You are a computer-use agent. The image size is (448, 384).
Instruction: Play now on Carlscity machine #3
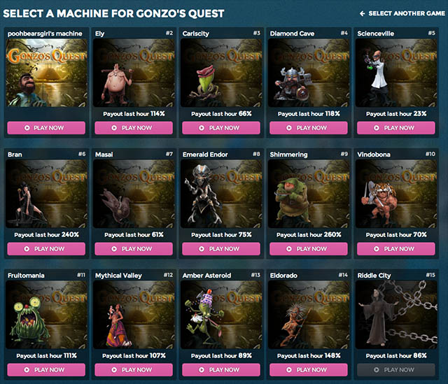[x=221, y=128]
